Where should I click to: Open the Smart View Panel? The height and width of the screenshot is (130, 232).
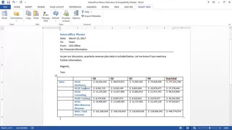point(4,15)
